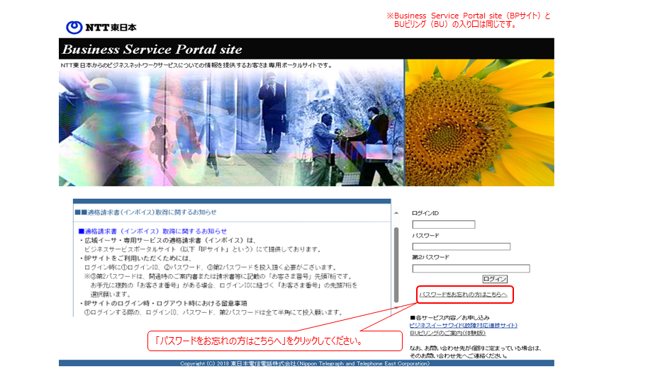Viewport: 660px width, 371px height.
Task: Click the Copyright footer text
Action: 305,363
